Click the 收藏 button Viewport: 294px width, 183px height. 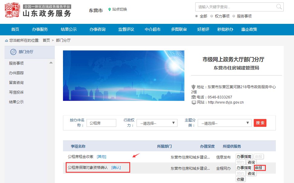point(240,179)
